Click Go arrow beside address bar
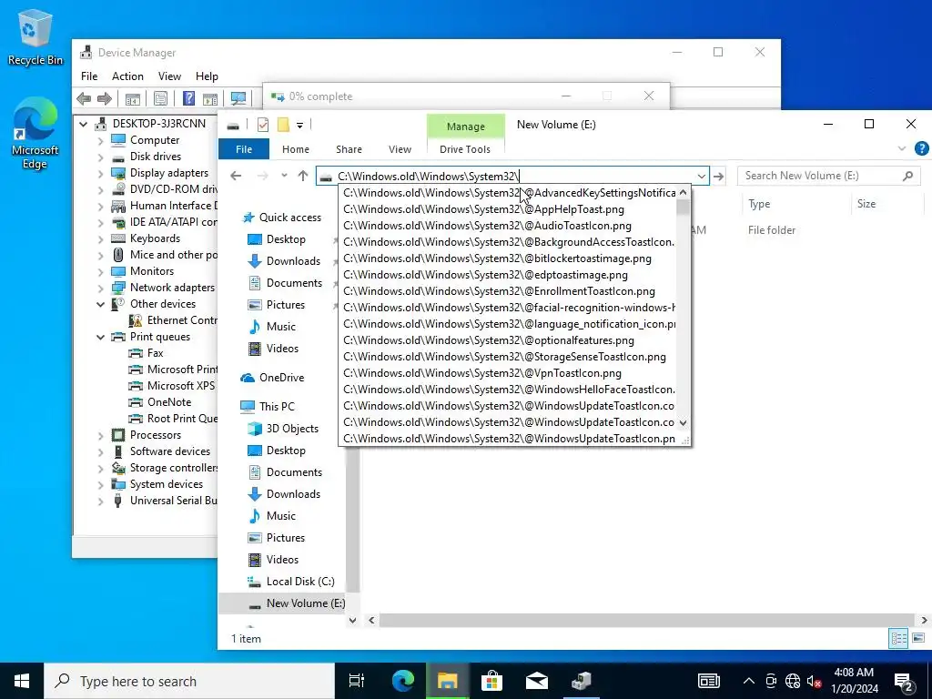Viewport: 932px width, 699px height. [x=719, y=176]
